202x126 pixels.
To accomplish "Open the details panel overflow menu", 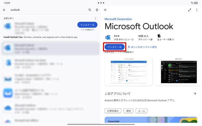I will point(197,10).
